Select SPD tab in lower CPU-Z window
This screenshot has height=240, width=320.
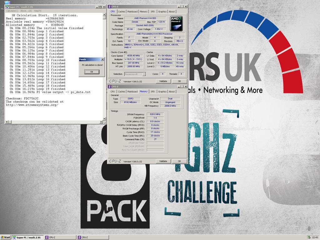tap(152, 92)
